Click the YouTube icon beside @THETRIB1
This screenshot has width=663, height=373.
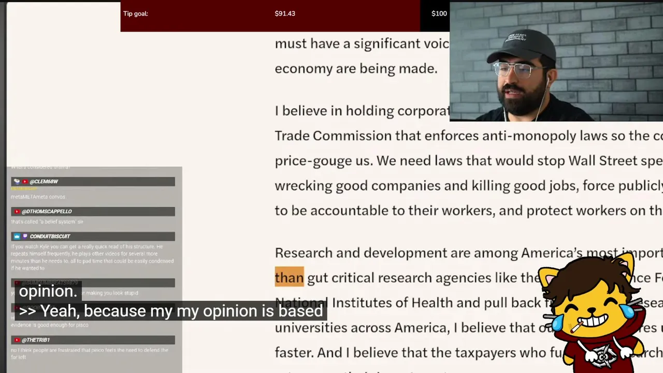pos(17,340)
